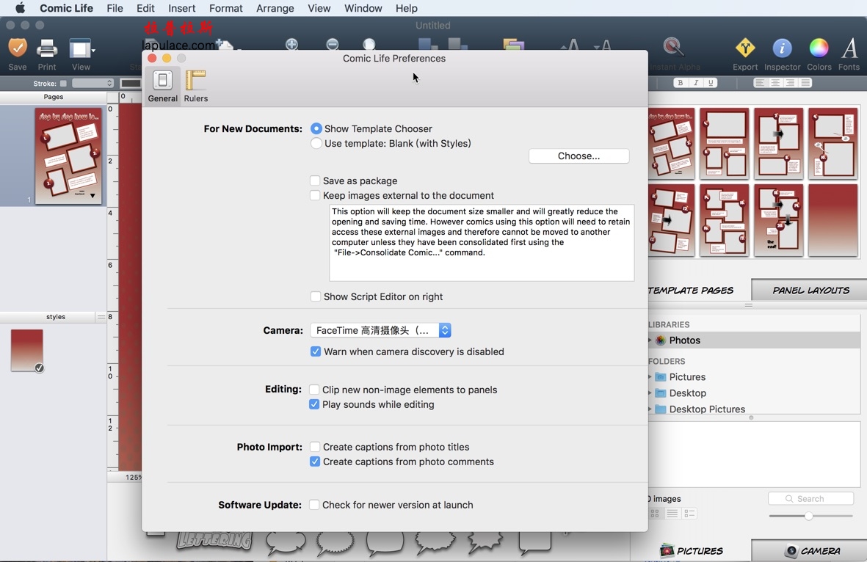Click the Print toolbar icon
867x562 pixels.
[47, 54]
